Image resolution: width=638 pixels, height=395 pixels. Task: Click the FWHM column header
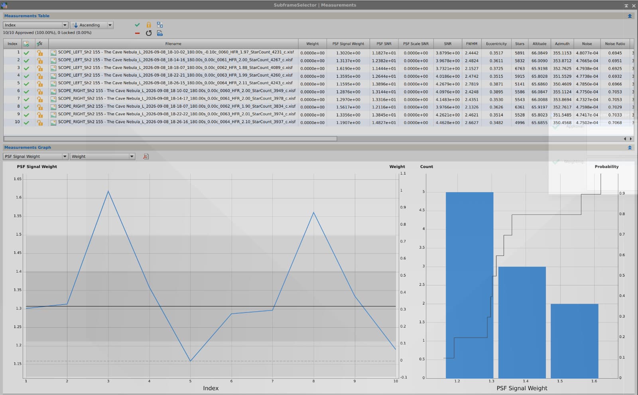[x=471, y=44]
